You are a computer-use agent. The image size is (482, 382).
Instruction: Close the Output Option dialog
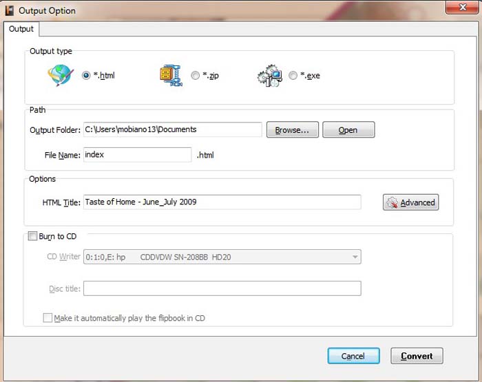(x=463, y=8)
